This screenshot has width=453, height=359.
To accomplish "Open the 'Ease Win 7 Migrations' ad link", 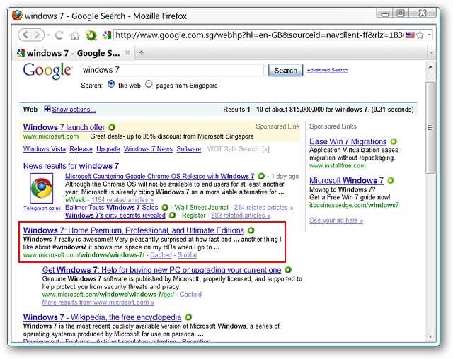I will point(348,141).
